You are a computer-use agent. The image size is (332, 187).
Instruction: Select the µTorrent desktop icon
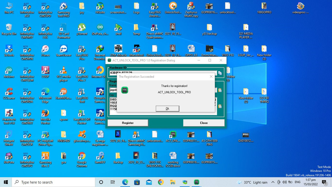click(82, 30)
